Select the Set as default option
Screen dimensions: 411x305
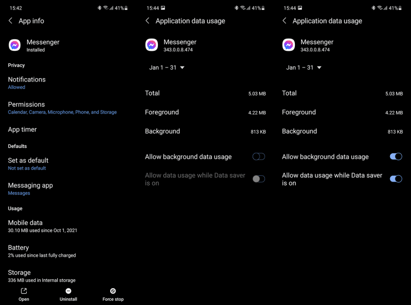click(28, 163)
